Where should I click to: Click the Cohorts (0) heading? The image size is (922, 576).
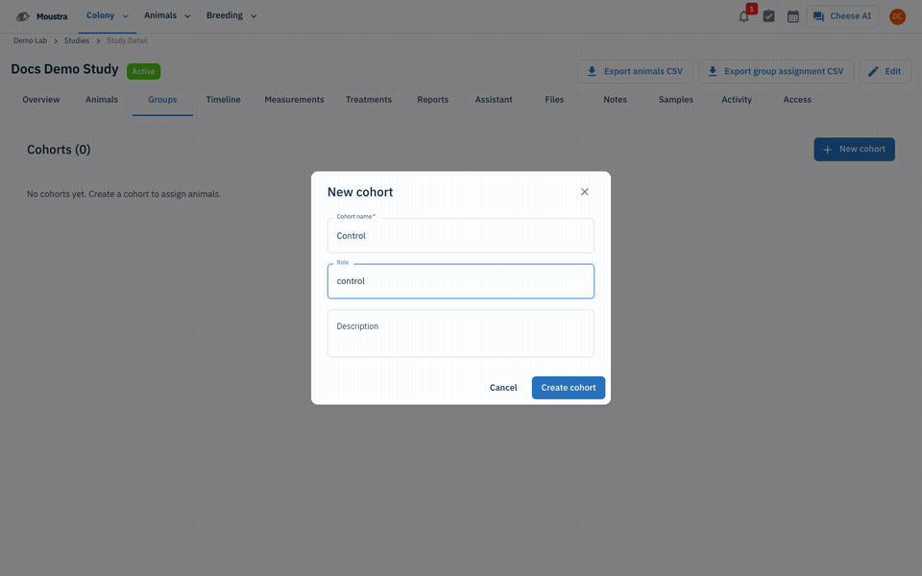pos(59,150)
